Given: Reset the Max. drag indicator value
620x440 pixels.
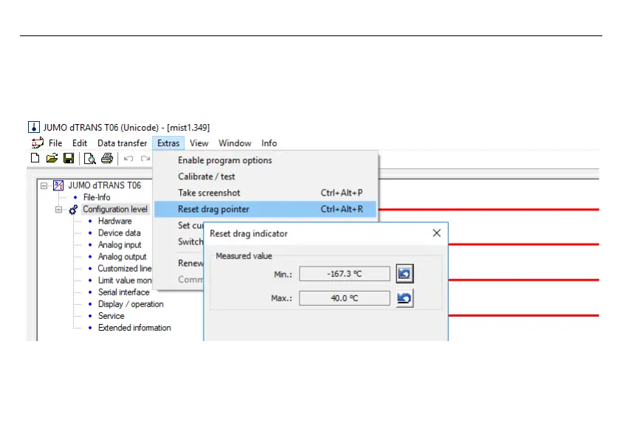Looking at the screenshot, I should tap(404, 298).
